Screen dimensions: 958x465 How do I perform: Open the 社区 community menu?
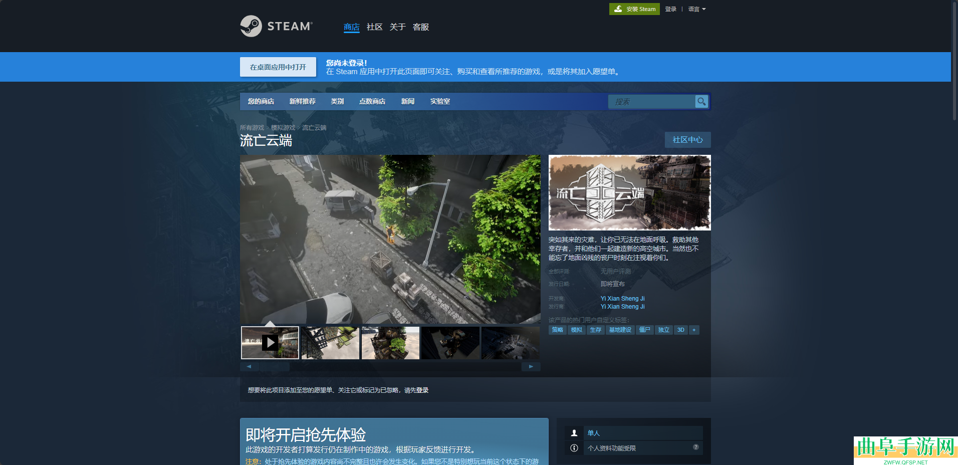(375, 27)
